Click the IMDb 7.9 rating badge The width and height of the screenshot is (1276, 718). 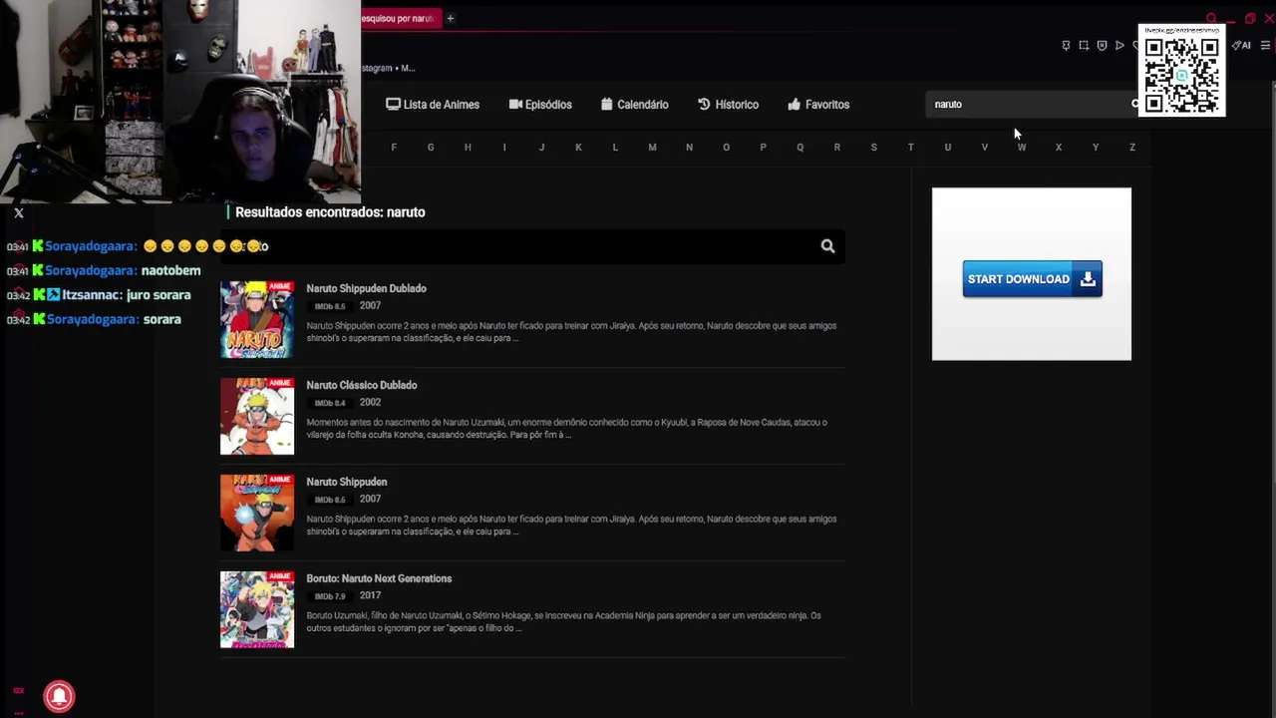coord(329,596)
